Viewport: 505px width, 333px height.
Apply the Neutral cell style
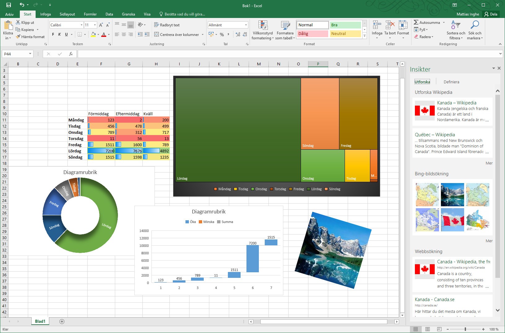click(x=345, y=33)
